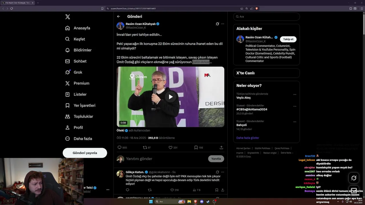Open Listeler in the sidebar
365x205 pixels.
76,94
